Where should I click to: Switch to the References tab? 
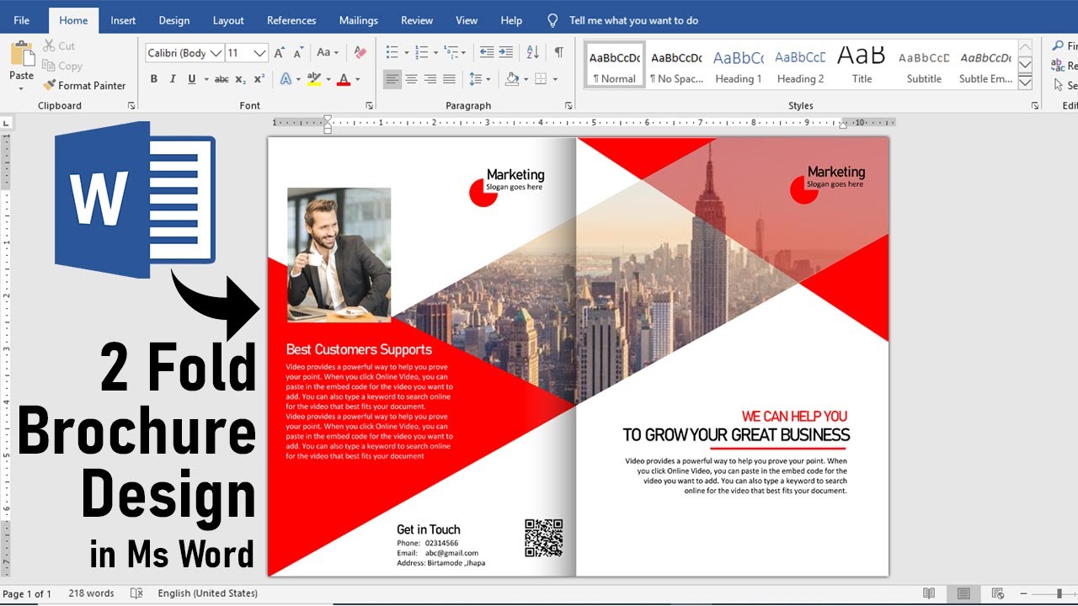[291, 20]
